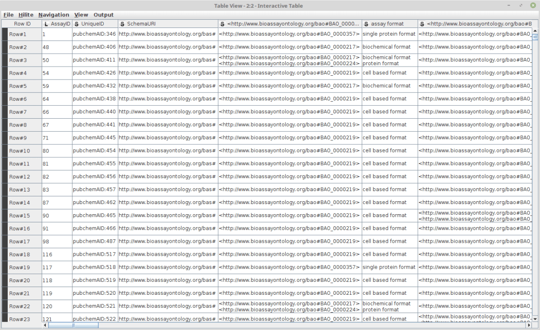The height and width of the screenshot is (330, 540).
Task: Open the Navigation menu
Action: tap(54, 15)
